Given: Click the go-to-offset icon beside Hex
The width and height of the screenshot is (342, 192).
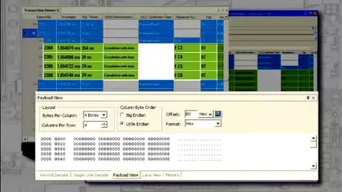Looking at the screenshot, I should click(x=217, y=114).
